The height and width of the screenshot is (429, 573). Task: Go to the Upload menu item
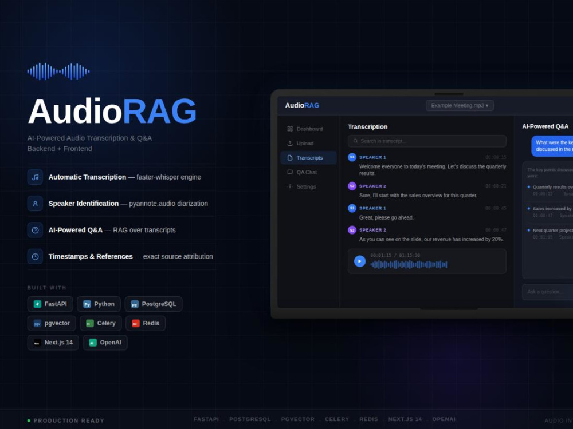pyautogui.click(x=308, y=144)
